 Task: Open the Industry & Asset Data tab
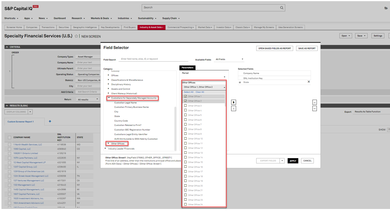pos(151,27)
